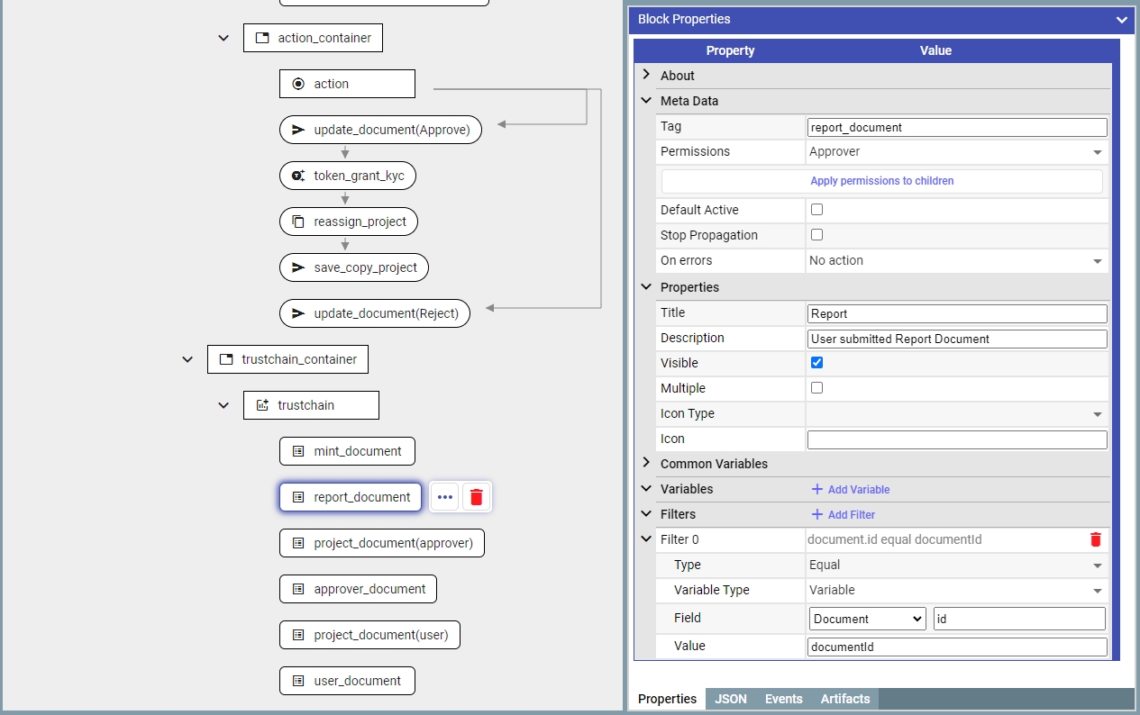The width and height of the screenshot is (1140, 715).
Task: Check the Stop Propagation checkbox
Action: [x=816, y=235]
